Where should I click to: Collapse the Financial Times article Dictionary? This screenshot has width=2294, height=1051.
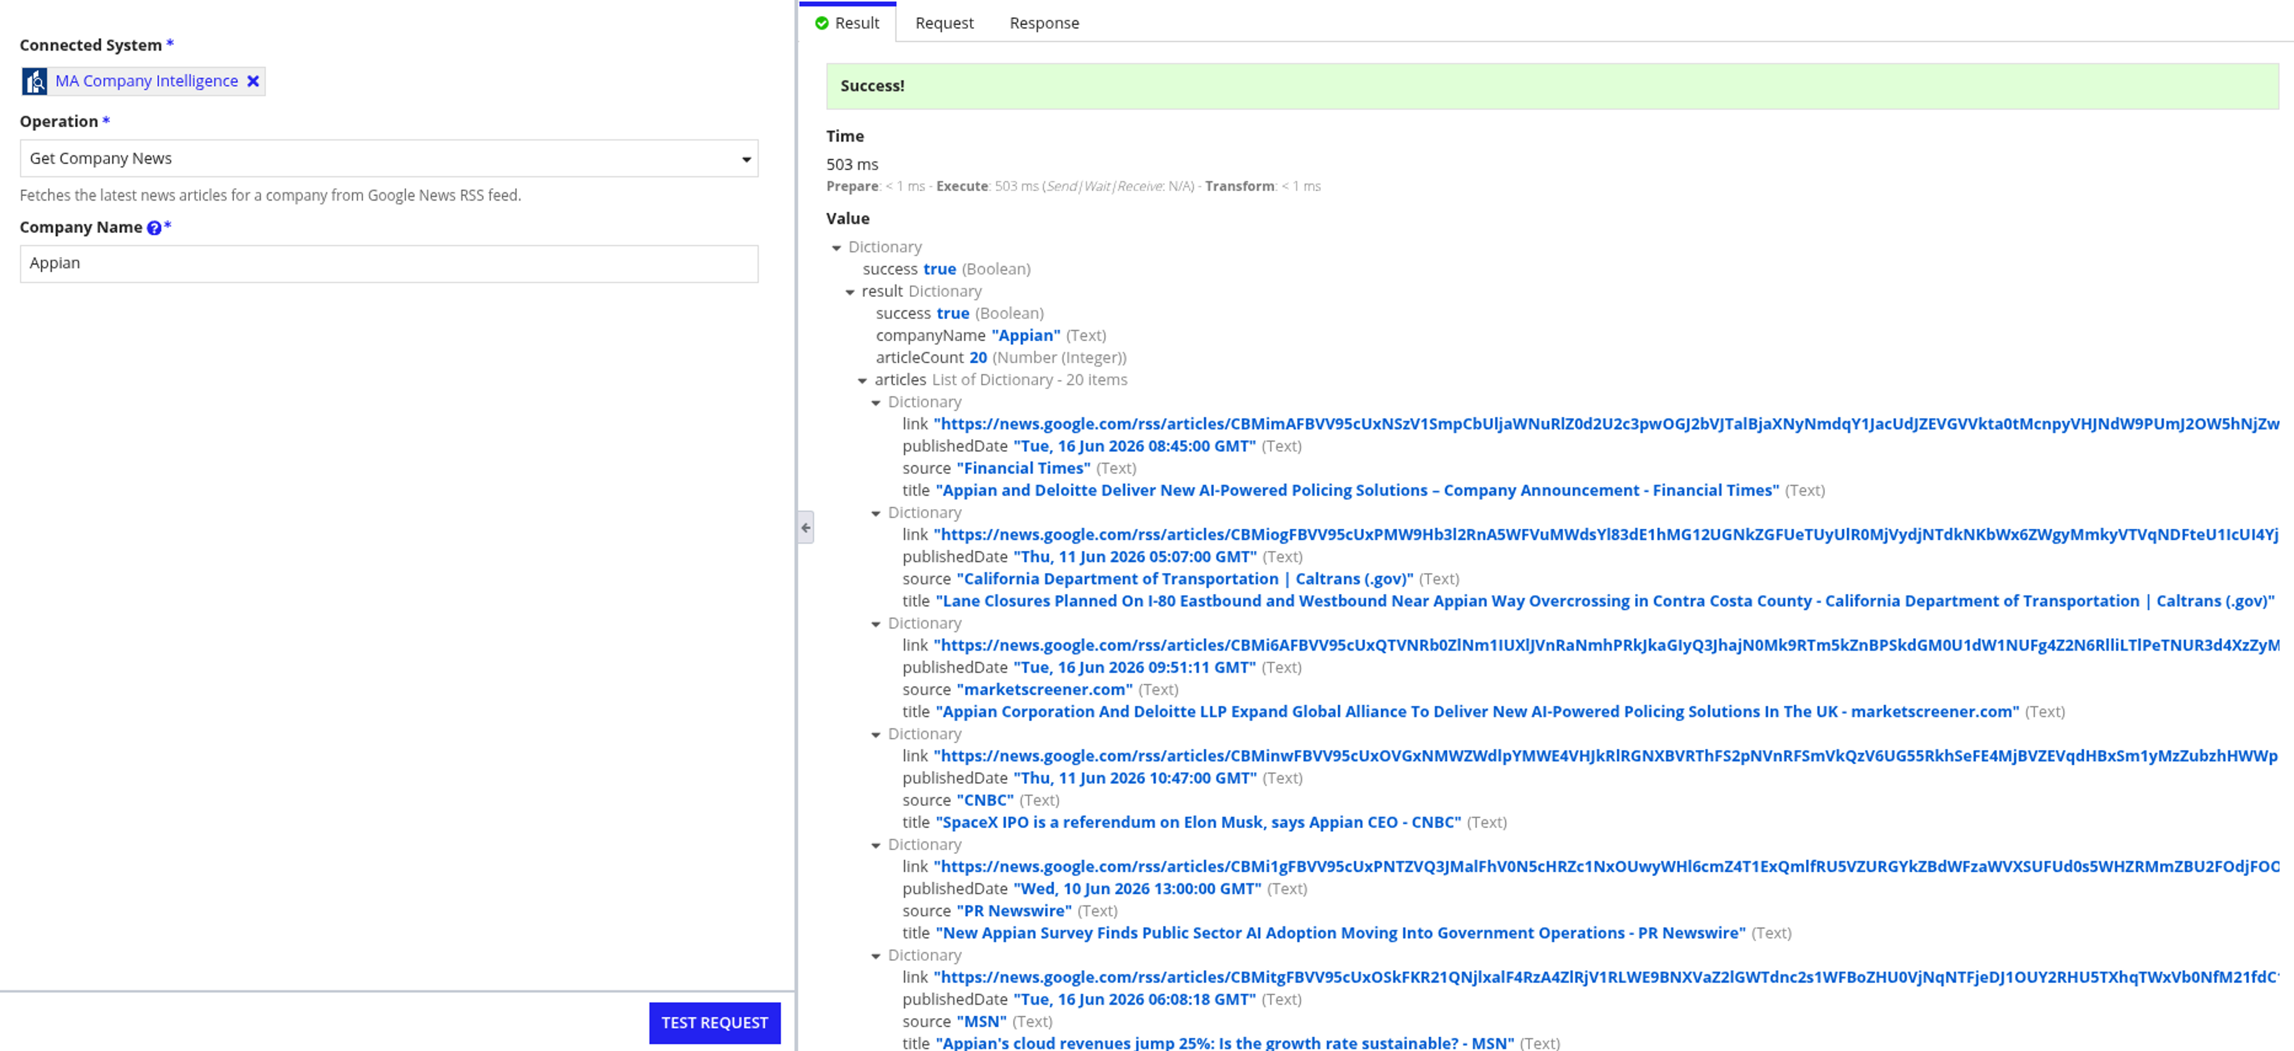(875, 403)
